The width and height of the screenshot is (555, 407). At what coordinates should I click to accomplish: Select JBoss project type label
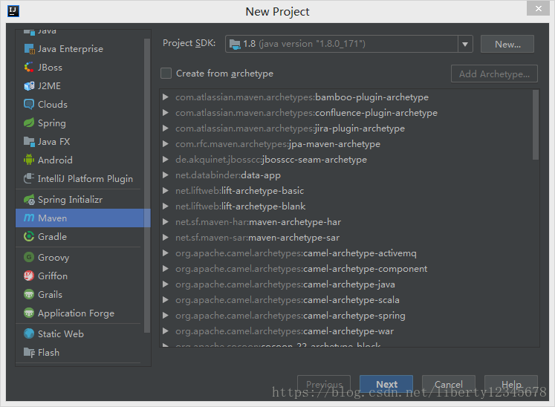click(x=50, y=68)
